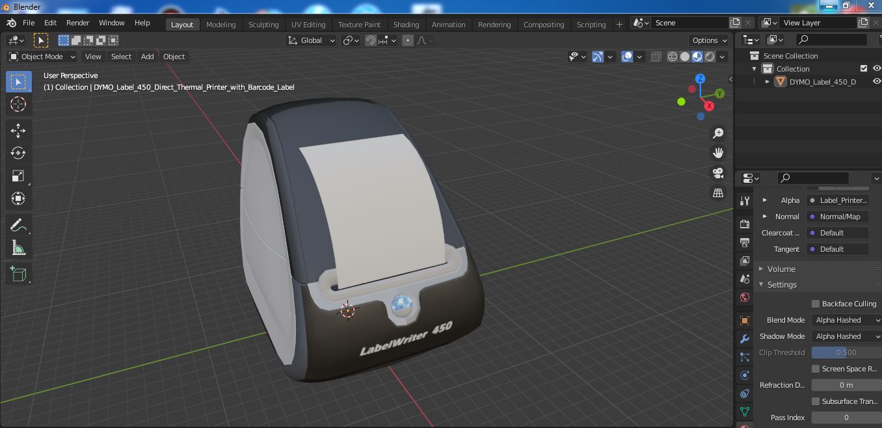Click the Scene name field

tap(689, 23)
